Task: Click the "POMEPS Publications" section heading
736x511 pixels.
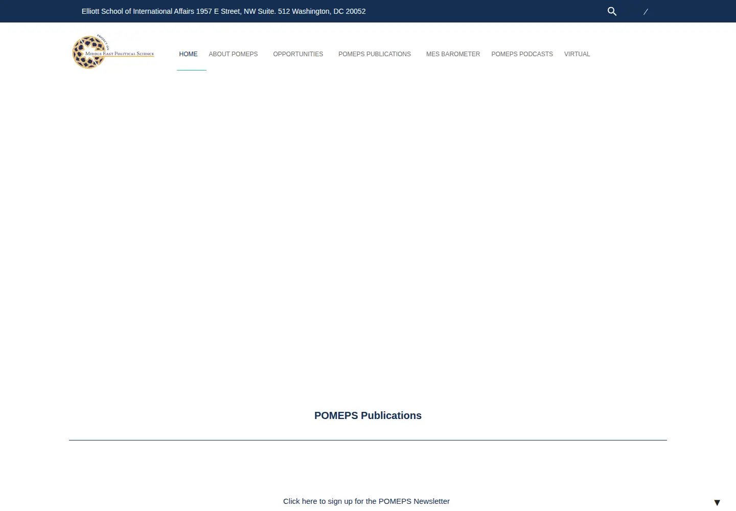Action: 368,415
